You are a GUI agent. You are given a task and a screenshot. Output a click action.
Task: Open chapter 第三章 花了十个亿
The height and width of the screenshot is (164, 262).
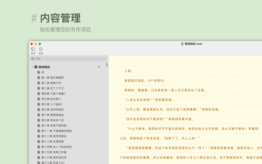[52, 88]
